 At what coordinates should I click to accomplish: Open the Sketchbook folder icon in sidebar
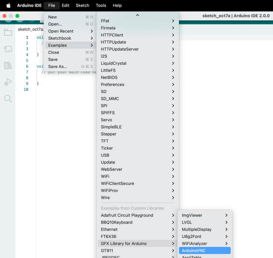[x=8, y=32]
